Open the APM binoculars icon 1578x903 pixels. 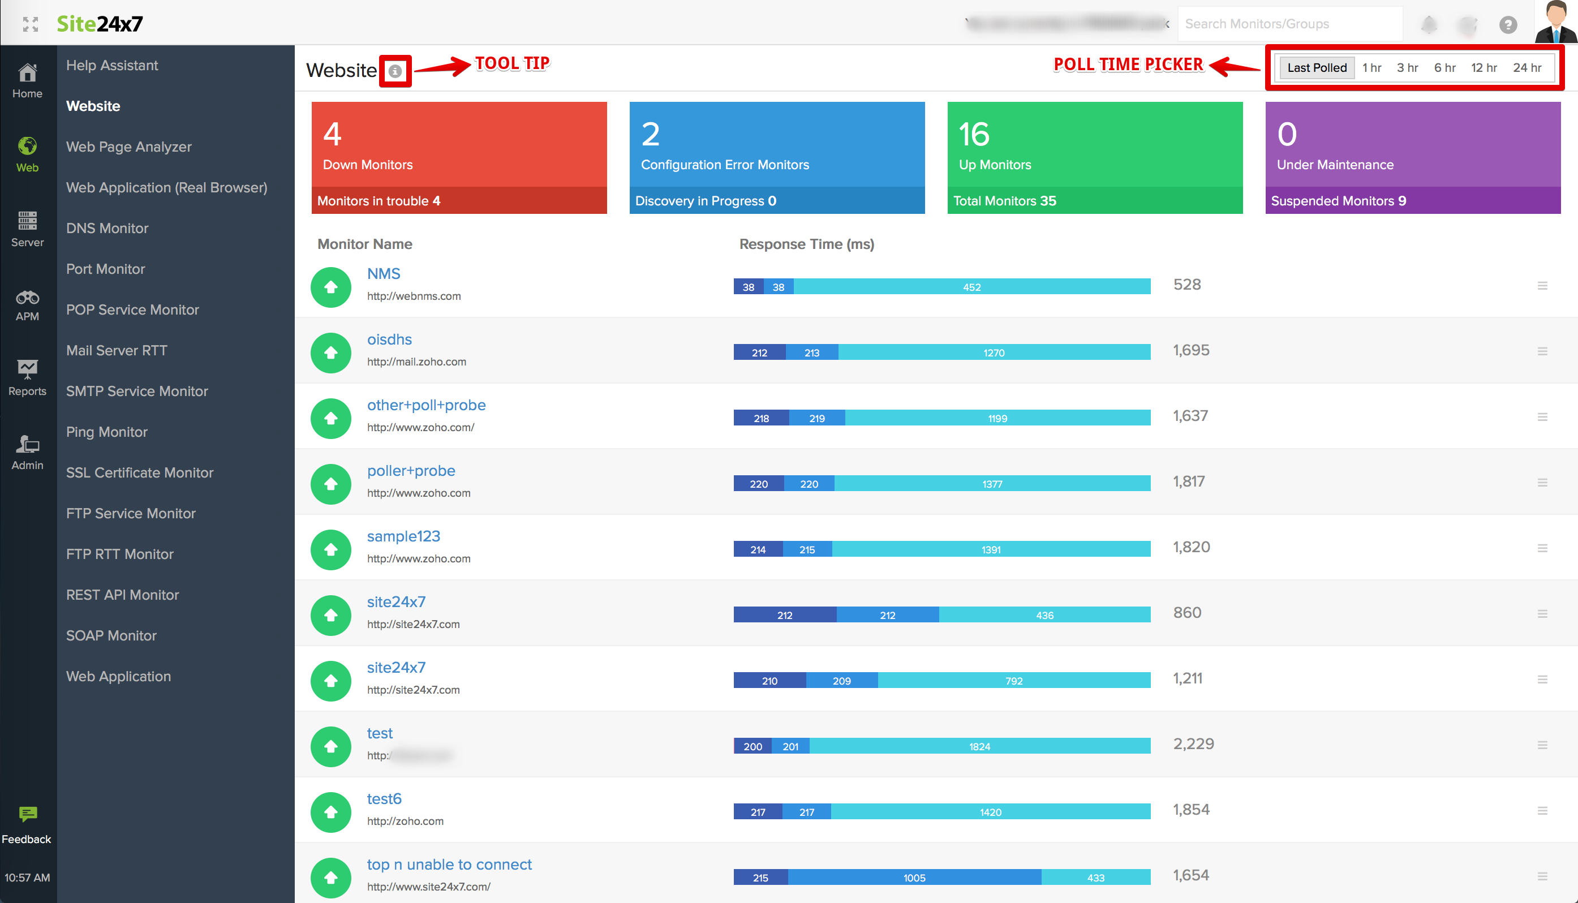point(27,297)
